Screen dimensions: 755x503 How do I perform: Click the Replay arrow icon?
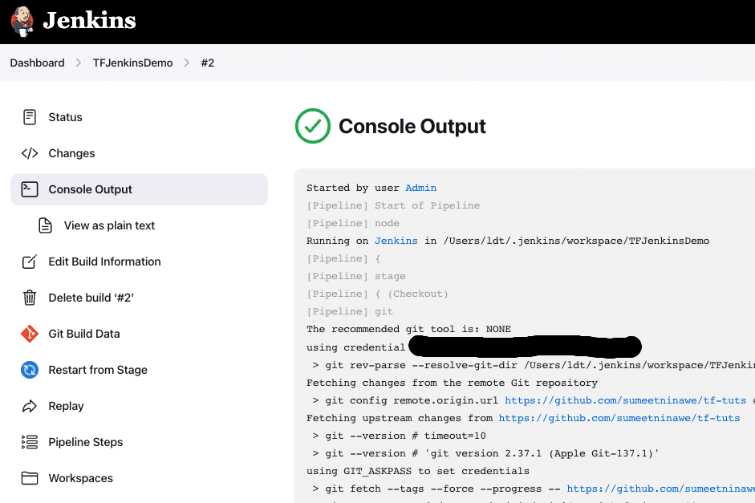pyautogui.click(x=30, y=406)
